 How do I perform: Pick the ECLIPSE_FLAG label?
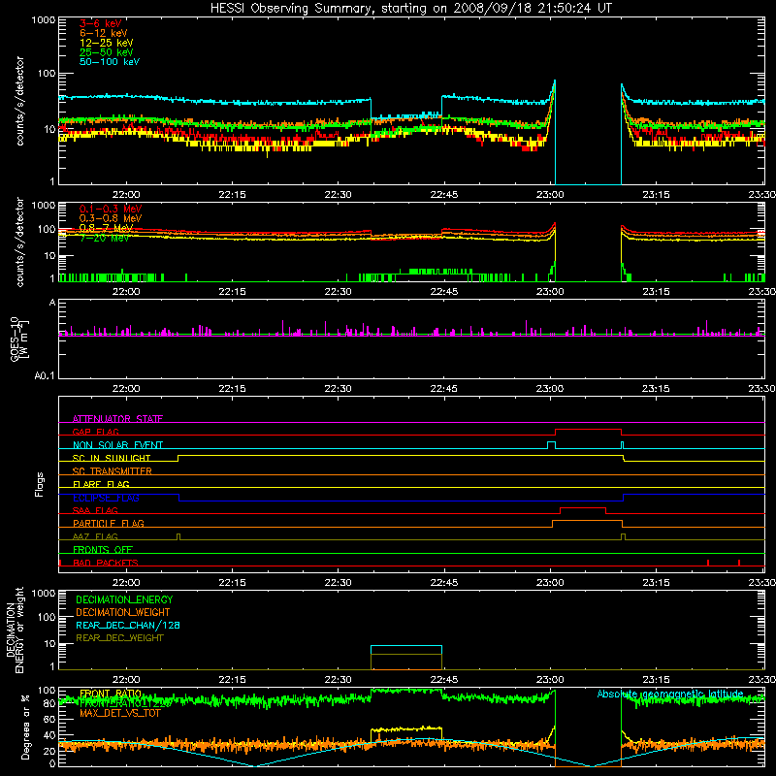click(x=106, y=498)
